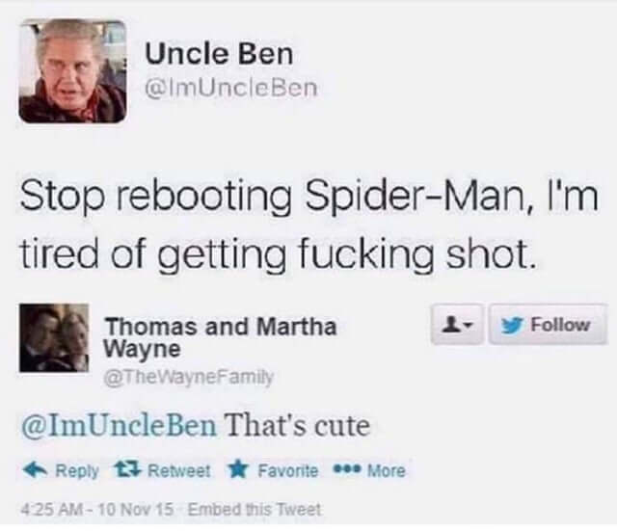The width and height of the screenshot is (617, 531).
Task: Click the "More" text label
Action: (386, 471)
